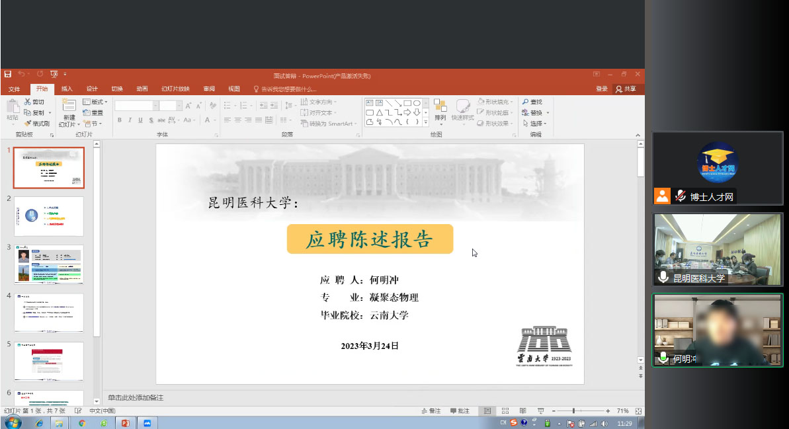The width and height of the screenshot is (789, 429).
Task: Click the Cut (剪切) scissors button
Action: click(x=34, y=102)
